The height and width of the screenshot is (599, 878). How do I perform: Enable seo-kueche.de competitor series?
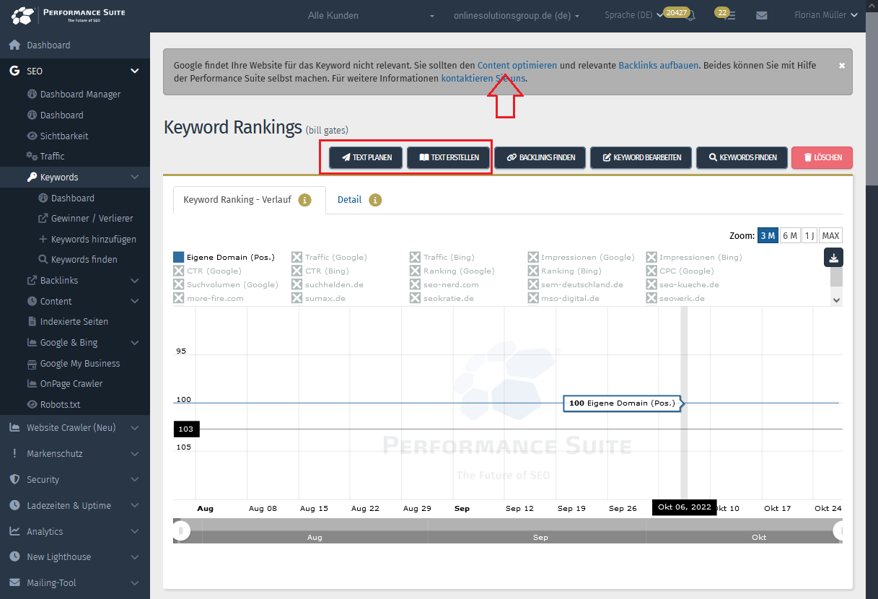[682, 284]
